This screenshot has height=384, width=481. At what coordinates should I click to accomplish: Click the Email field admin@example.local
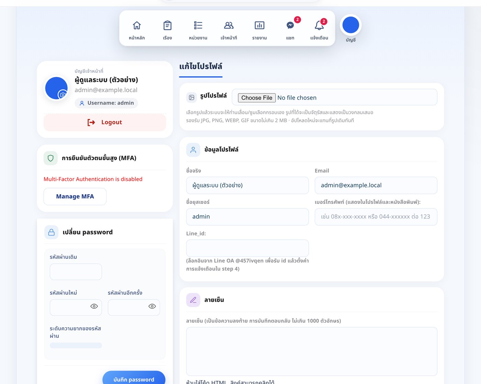tap(376, 185)
